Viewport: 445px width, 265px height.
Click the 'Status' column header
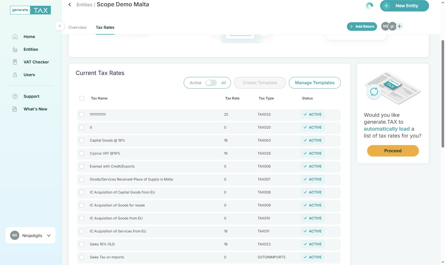(x=307, y=98)
